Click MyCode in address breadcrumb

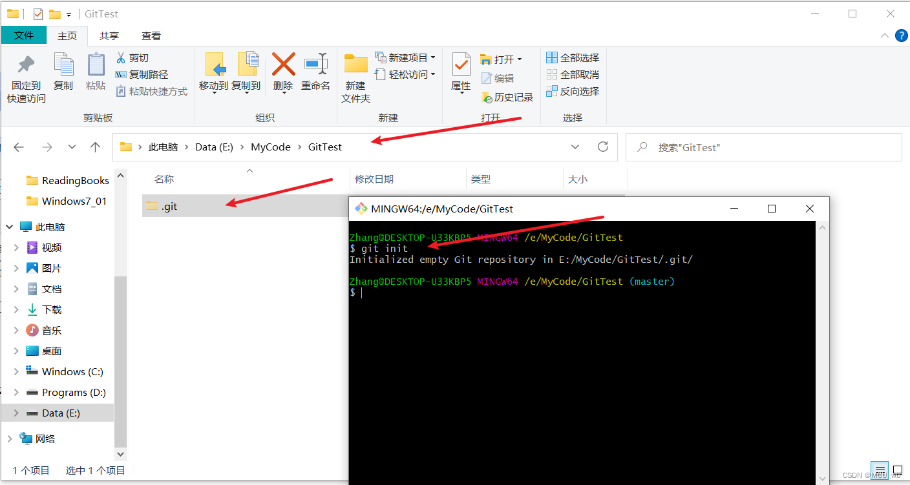(271, 147)
